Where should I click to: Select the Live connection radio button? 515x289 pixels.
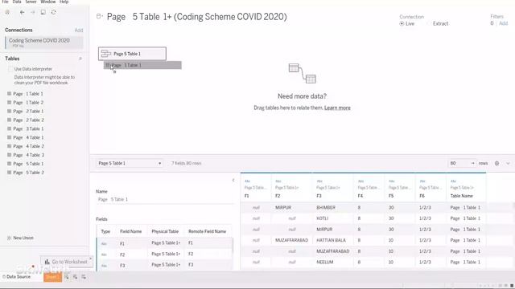point(402,23)
